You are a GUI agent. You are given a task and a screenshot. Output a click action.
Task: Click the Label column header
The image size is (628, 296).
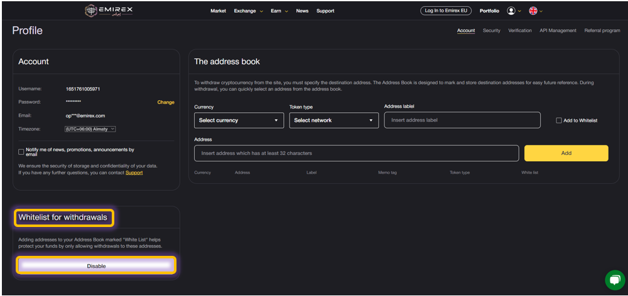pos(311,173)
